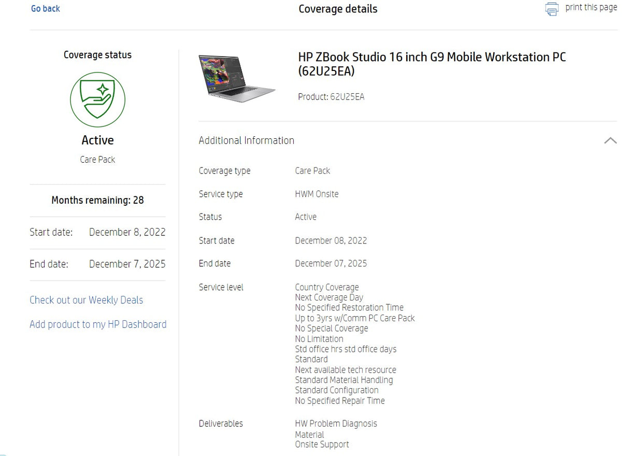Screen dimensions: 629x456
Task: Check out our Weekly Deals
Action: (86, 300)
